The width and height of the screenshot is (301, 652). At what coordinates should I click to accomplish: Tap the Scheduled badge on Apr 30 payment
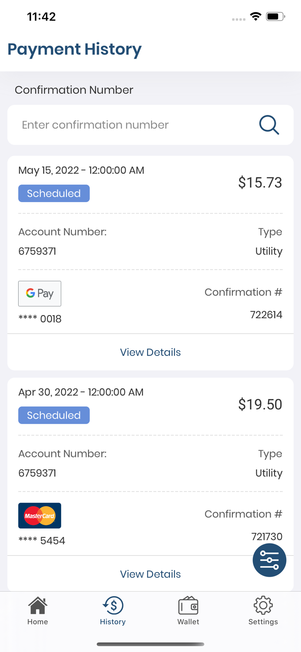[x=54, y=415]
